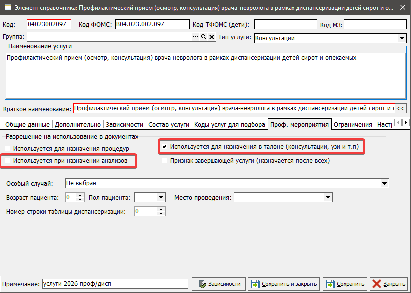Open the Место проведения dropdown

328,197
